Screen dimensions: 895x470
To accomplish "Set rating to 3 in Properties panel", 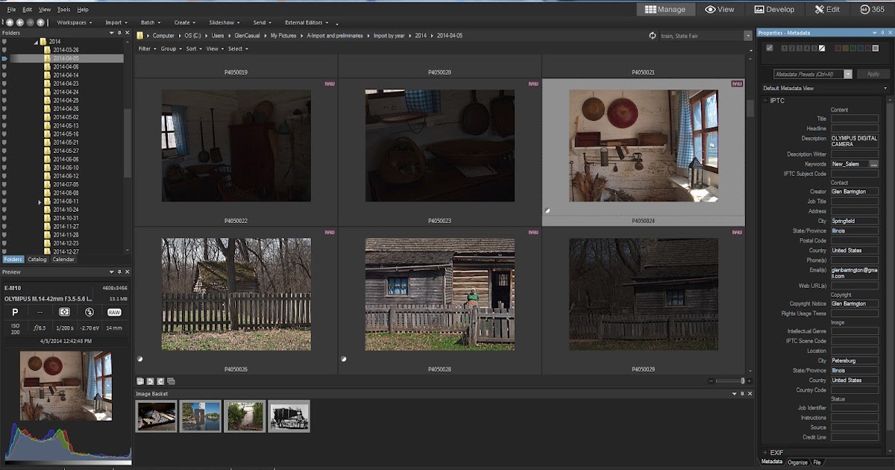I will [x=800, y=48].
